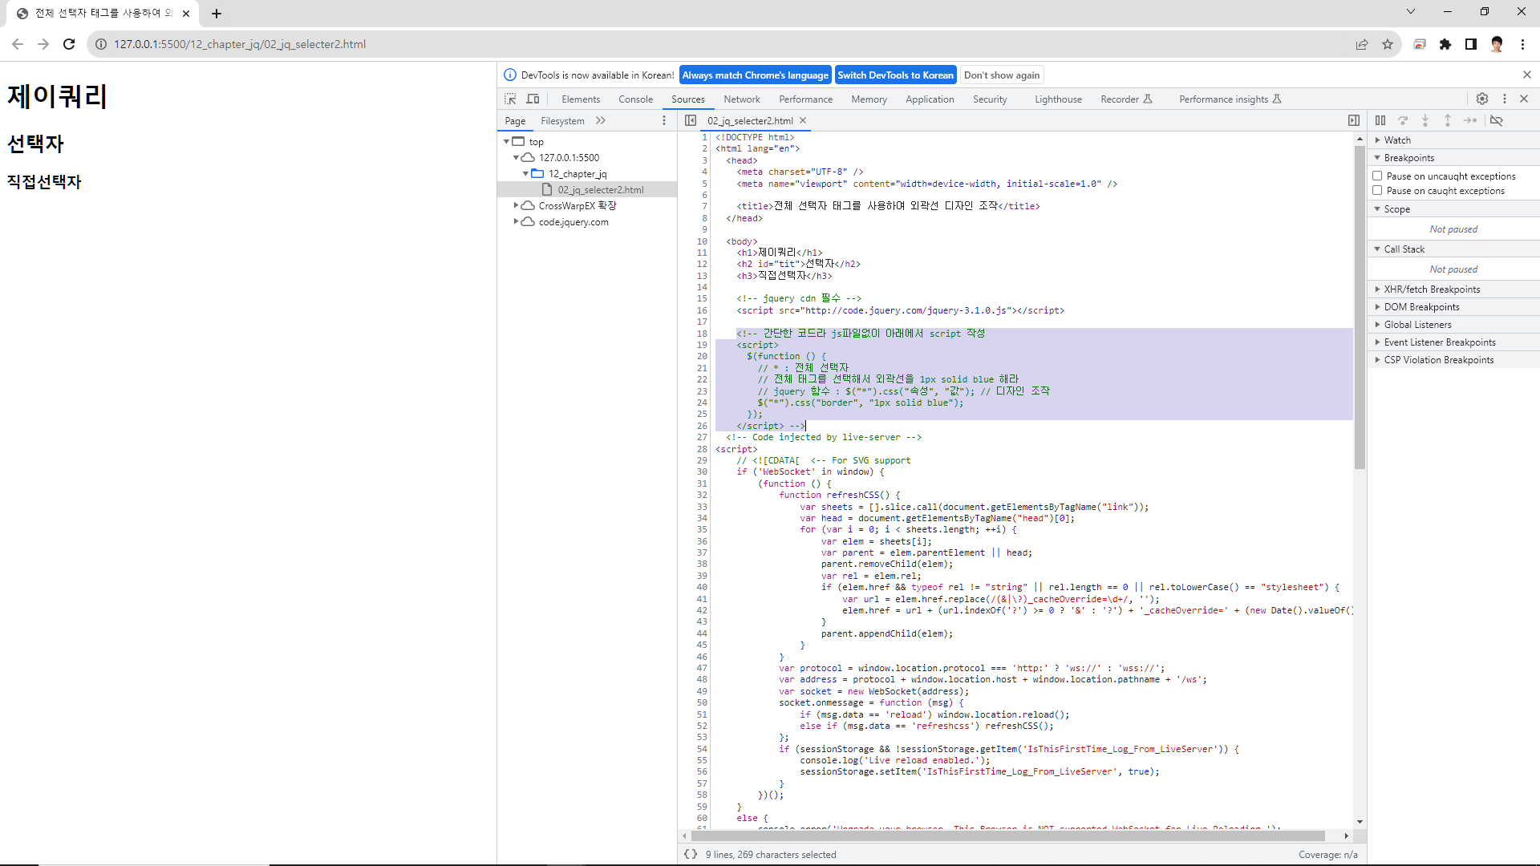1540x866 pixels.
Task: Expand XHR/fetch Breakpoints section
Action: (x=1432, y=289)
